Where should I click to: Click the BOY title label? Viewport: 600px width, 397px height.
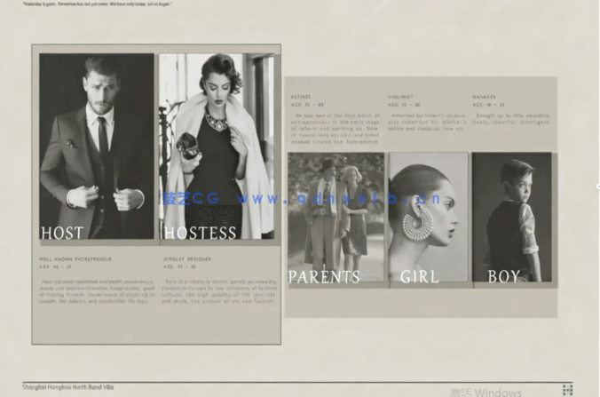click(x=503, y=277)
